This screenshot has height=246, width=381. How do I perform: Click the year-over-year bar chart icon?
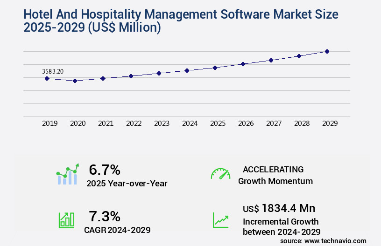click(68, 175)
